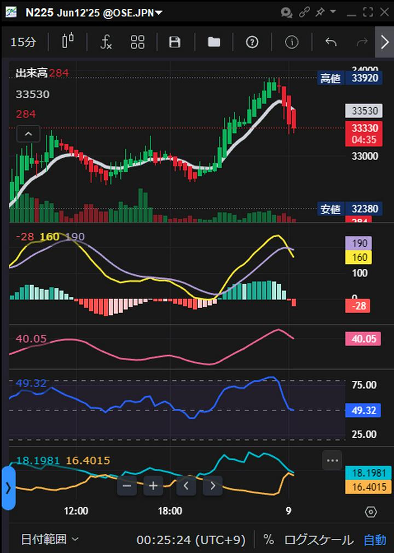Screen dimensions: 394x553
Task: Toggle the percent (%) scale
Action: click(268, 540)
